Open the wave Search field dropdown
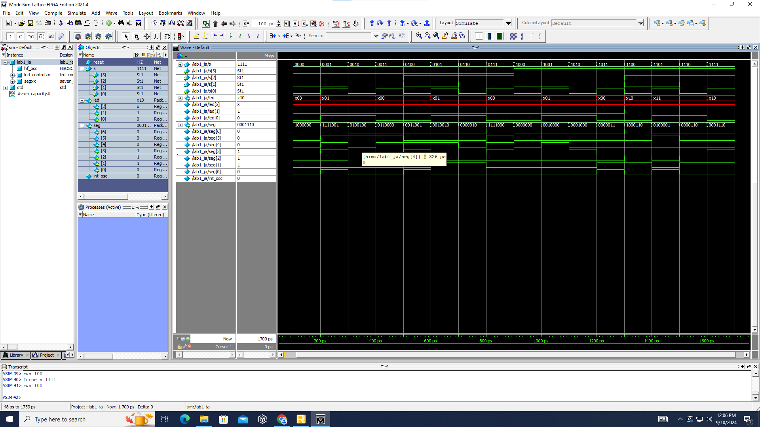The height and width of the screenshot is (427, 760). click(x=376, y=36)
